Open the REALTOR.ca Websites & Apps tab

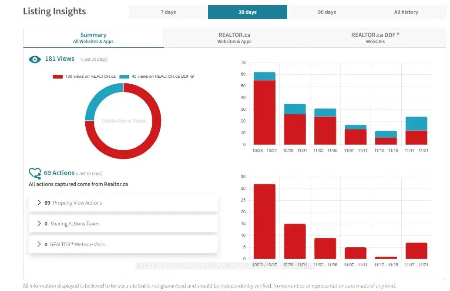[234, 38]
